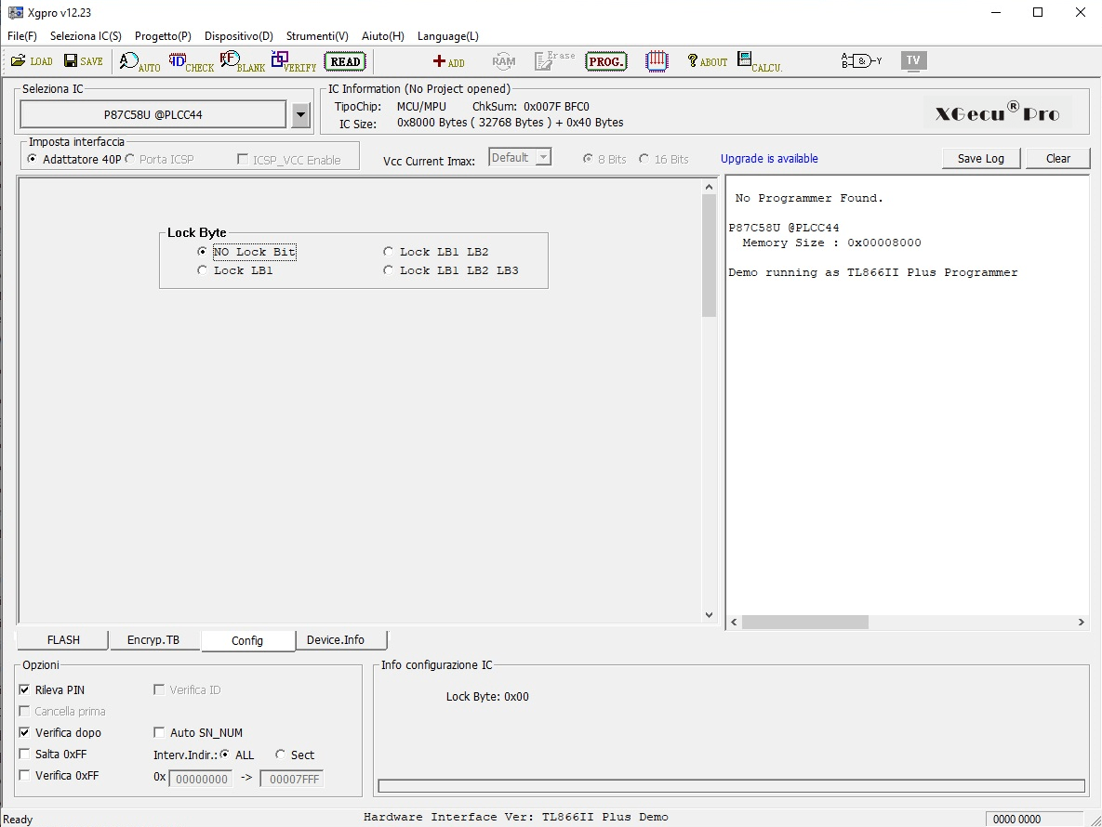The height and width of the screenshot is (827, 1102).
Task: Click the RAM toolbar icon
Action: point(503,61)
